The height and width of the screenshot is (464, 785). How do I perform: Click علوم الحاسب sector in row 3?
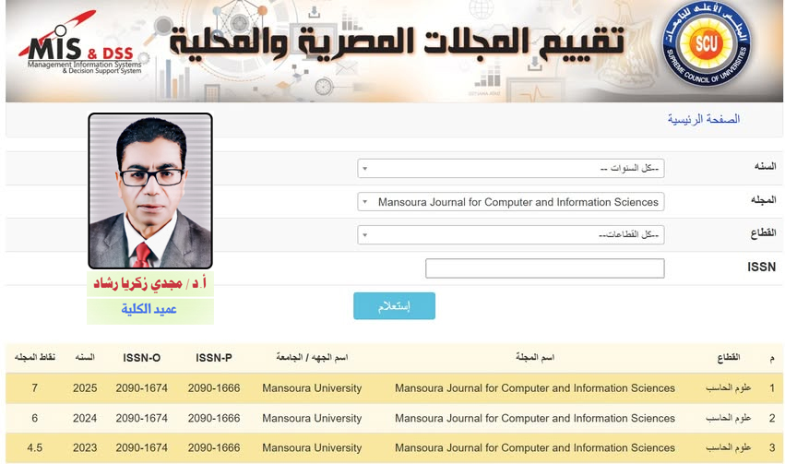[729, 447]
